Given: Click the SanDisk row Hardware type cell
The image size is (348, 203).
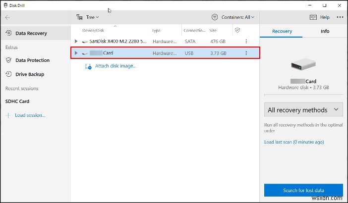Looking at the screenshot, I should (x=165, y=42).
